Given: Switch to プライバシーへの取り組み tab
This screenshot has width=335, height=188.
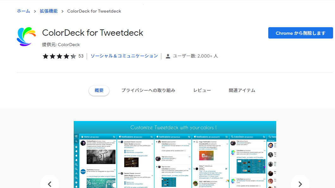Looking at the screenshot, I should [148, 90].
